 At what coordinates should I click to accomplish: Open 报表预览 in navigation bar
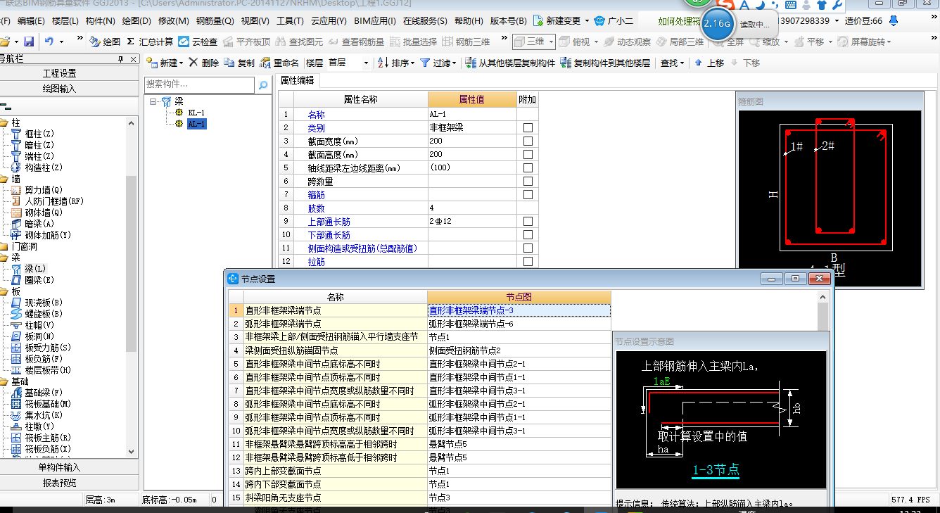pos(60,483)
